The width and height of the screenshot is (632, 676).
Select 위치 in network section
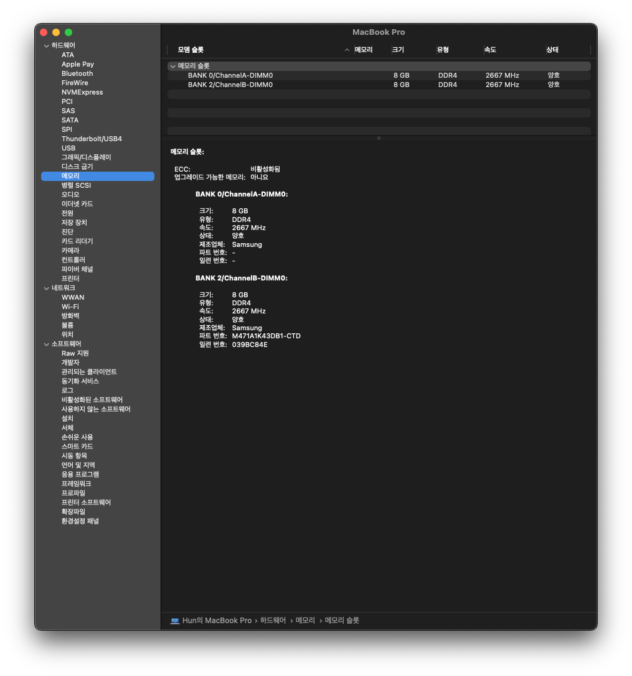pos(67,335)
